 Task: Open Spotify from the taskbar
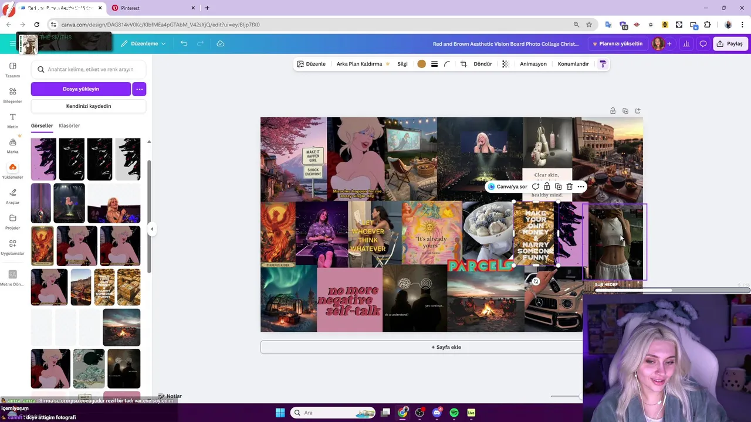(454, 413)
